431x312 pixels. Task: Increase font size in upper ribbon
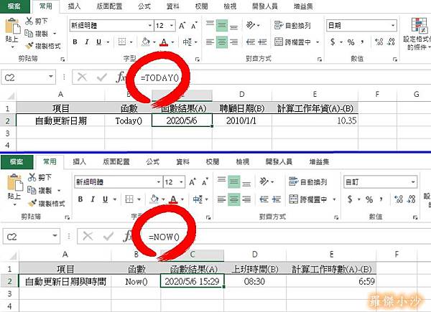(x=182, y=26)
